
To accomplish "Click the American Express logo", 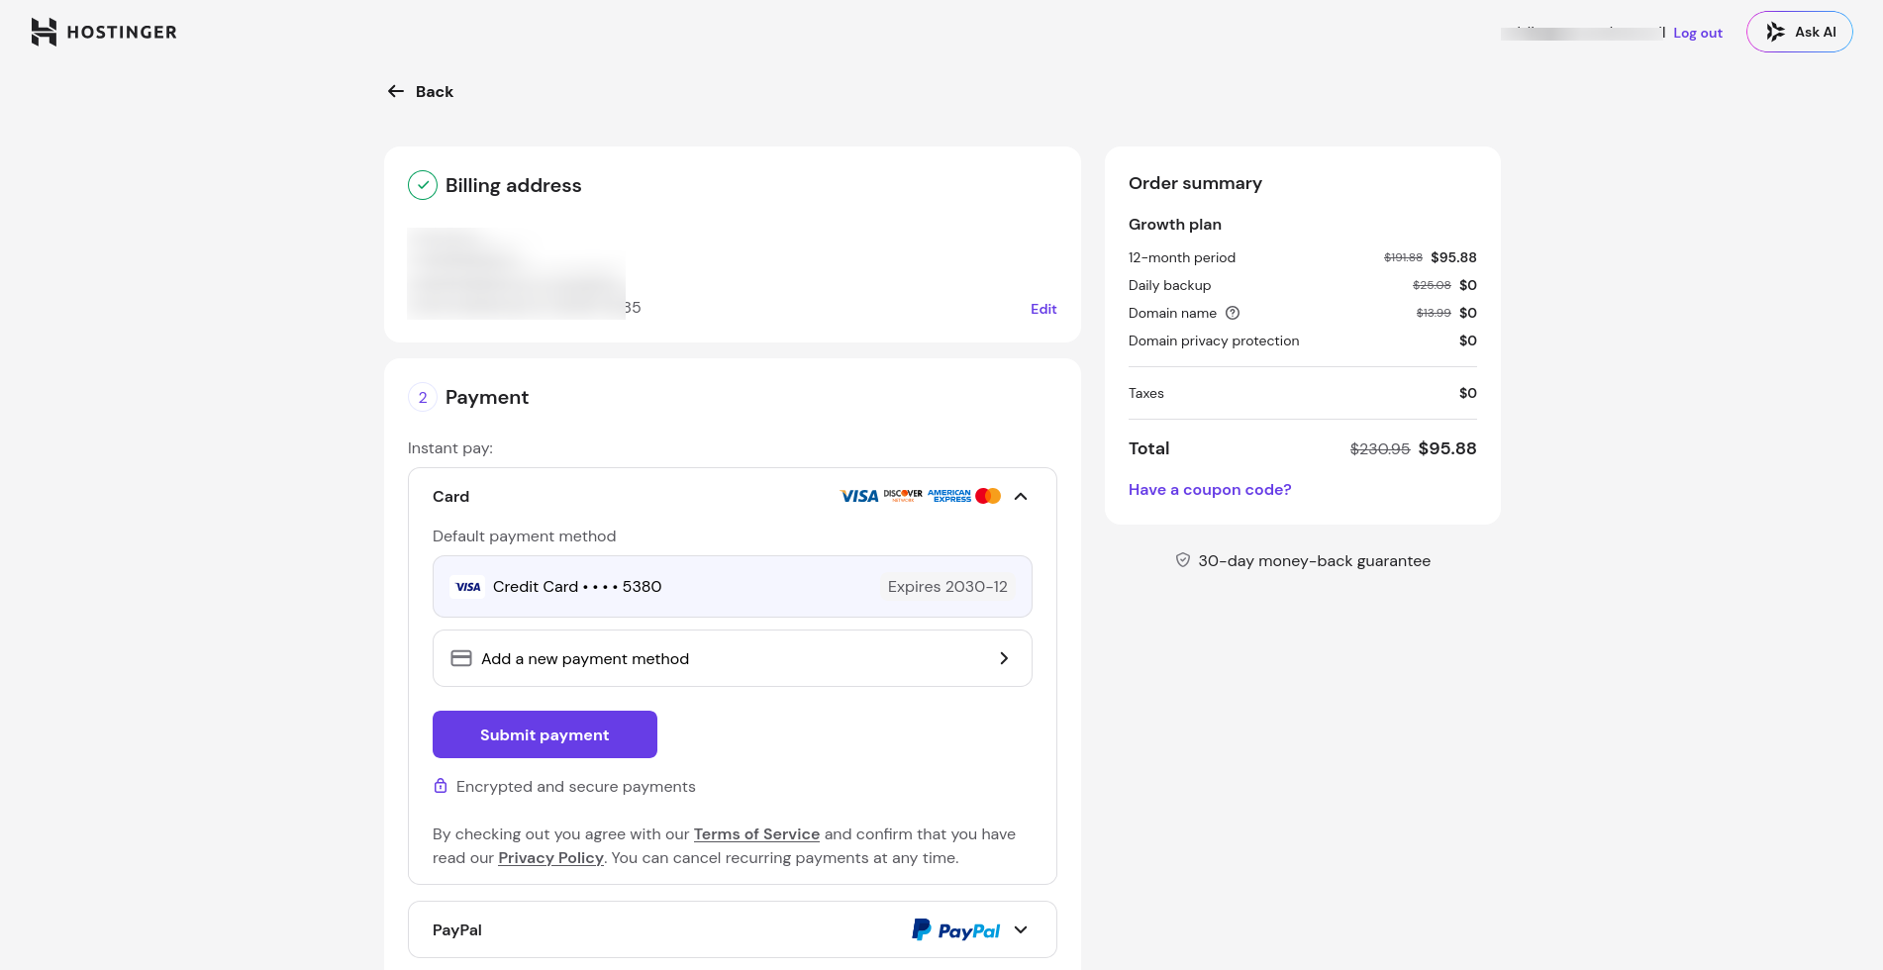I will pos(949,496).
